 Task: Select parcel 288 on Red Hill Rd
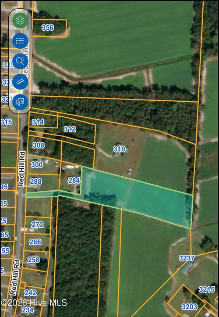point(36,182)
